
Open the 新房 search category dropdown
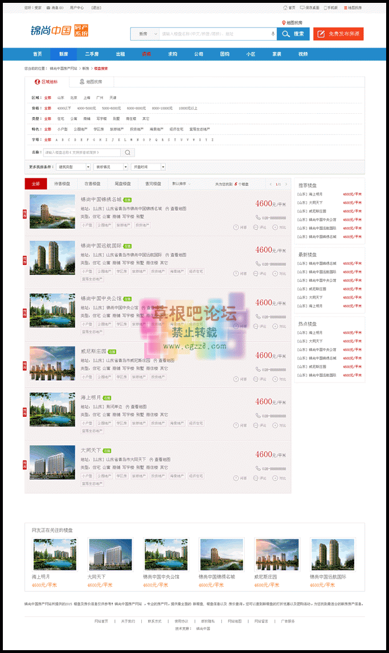[x=145, y=34]
